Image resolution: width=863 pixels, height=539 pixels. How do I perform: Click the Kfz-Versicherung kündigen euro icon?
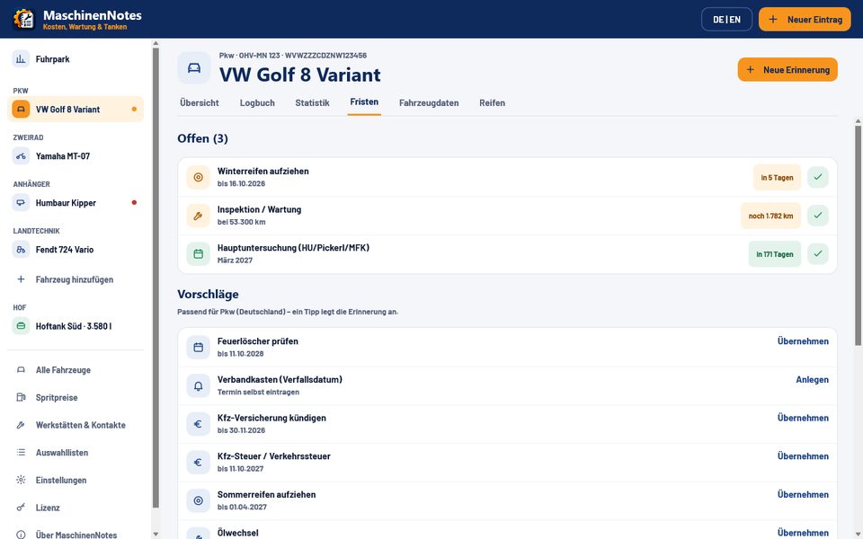pyautogui.click(x=198, y=425)
